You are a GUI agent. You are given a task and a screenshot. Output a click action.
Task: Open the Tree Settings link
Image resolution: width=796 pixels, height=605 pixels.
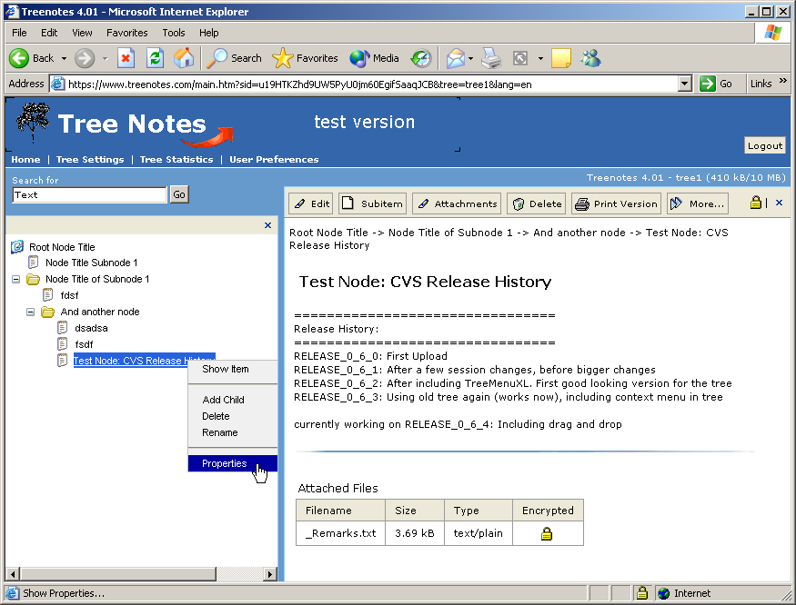click(90, 159)
